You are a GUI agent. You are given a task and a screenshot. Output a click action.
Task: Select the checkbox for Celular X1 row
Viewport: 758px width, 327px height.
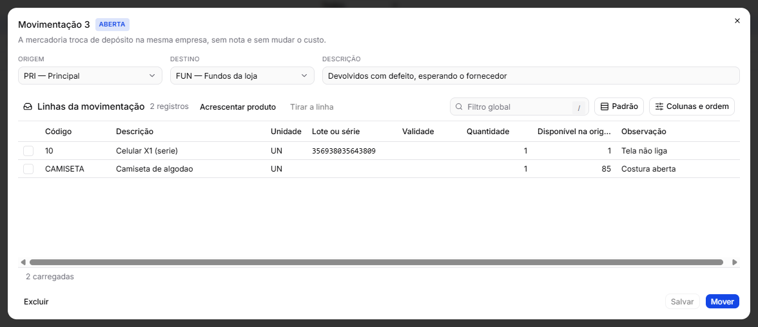tap(28, 151)
